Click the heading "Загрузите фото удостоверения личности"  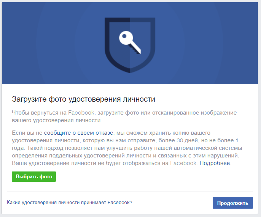(84, 99)
